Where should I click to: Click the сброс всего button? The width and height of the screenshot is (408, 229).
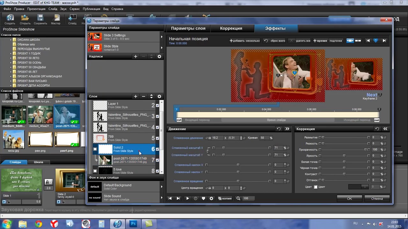[x=274, y=41]
